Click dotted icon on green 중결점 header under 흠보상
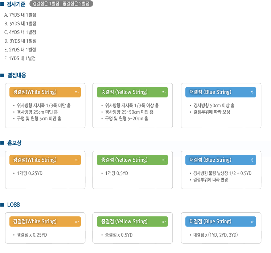Viewport: 271px width, 253px height. click(164, 160)
